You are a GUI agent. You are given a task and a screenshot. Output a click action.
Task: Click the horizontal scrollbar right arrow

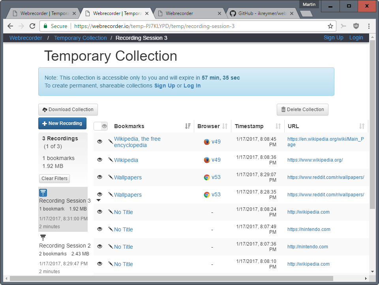tap(366, 278)
